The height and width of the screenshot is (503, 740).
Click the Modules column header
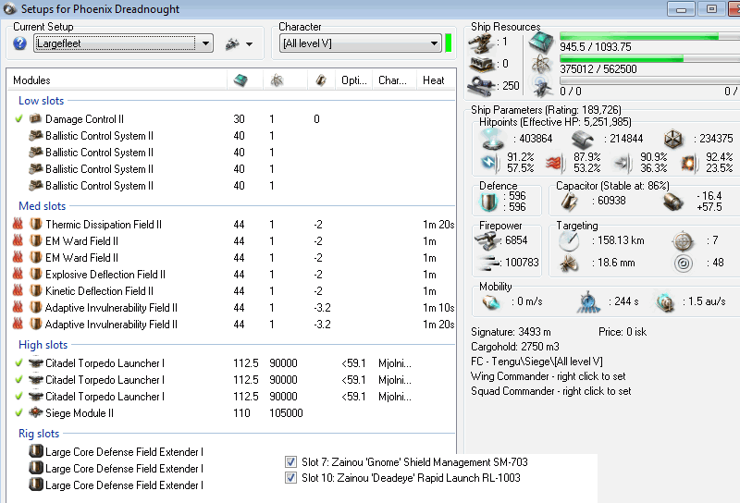[x=31, y=80]
